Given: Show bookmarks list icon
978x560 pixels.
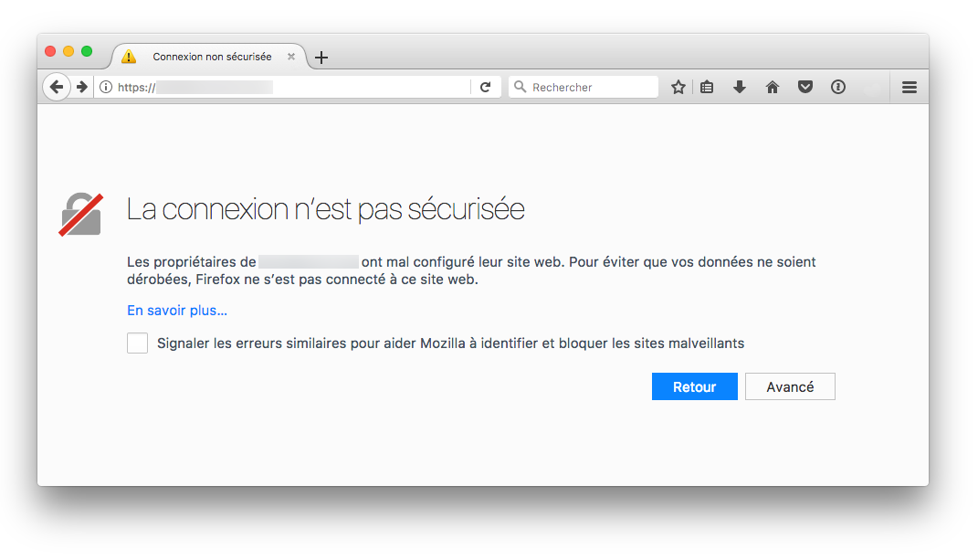Looking at the screenshot, I should coord(707,87).
